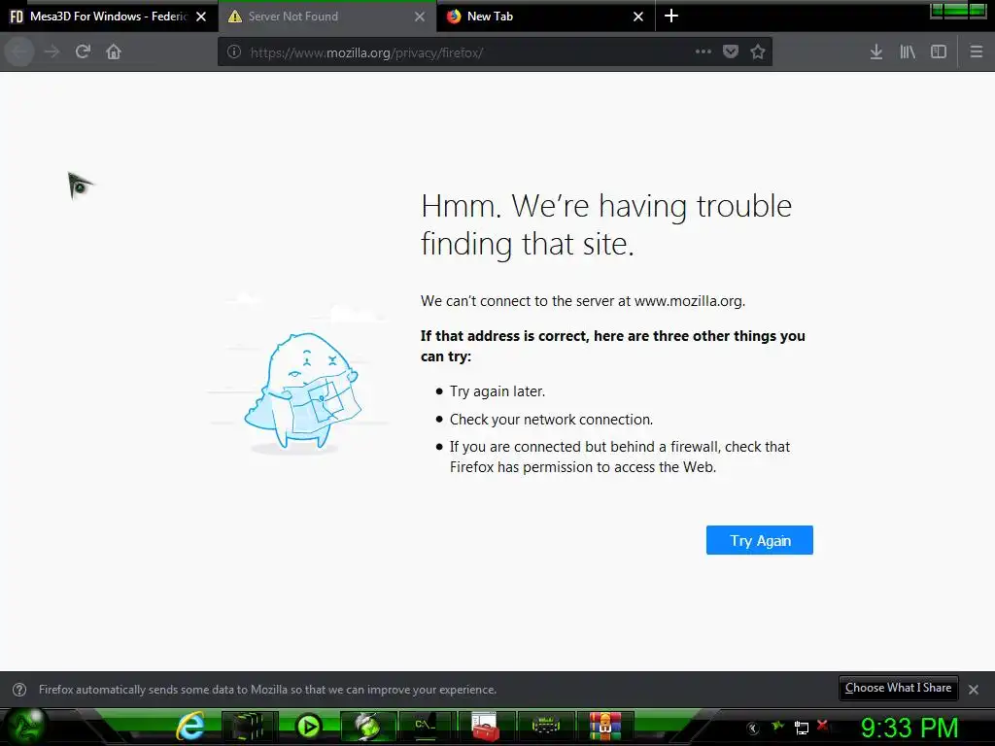The height and width of the screenshot is (746, 995).
Task: Click the forward navigation arrow
Action: [x=52, y=51]
